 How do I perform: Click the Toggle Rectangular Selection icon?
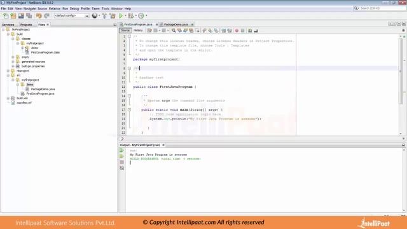click(x=197, y=31)
